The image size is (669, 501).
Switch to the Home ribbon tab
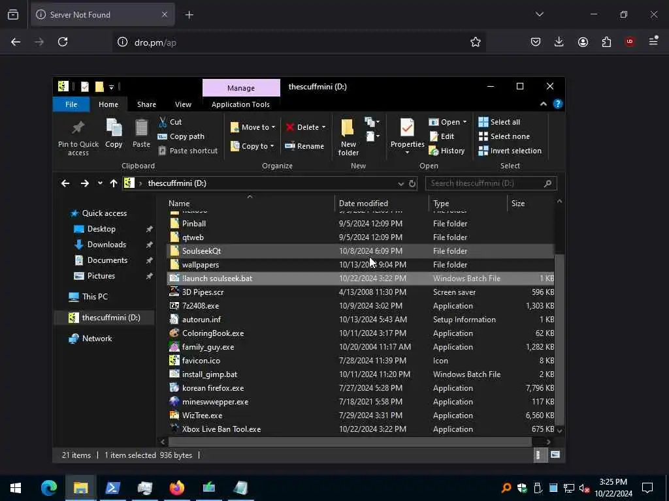pos(108,104)
